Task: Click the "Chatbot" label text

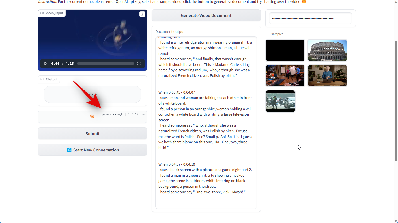Action: click(x=51, y=79)
